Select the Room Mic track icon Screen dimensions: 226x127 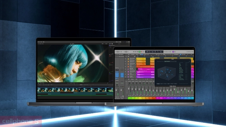point(128,69)
